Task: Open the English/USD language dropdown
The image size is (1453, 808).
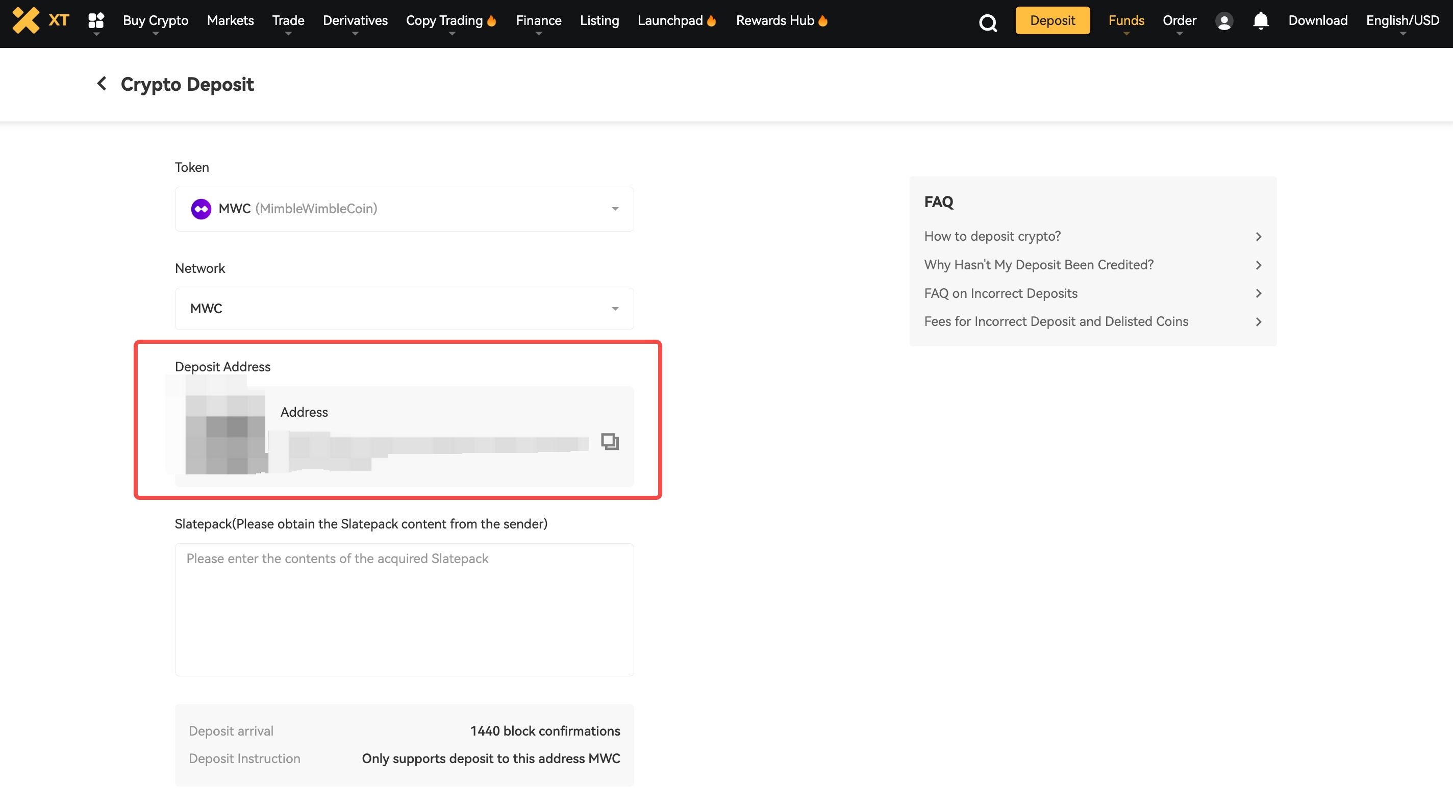Action: point(1402,21)
